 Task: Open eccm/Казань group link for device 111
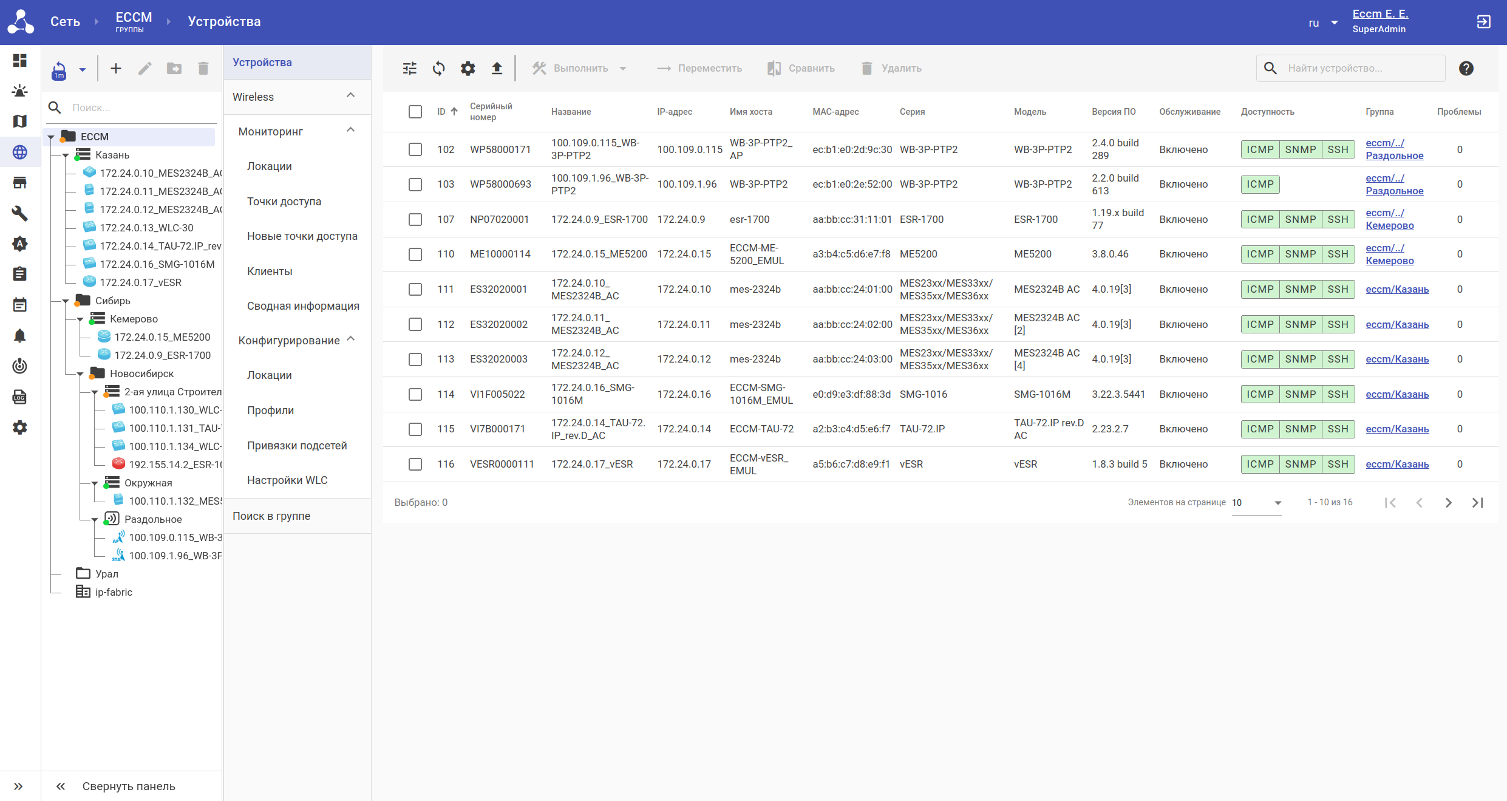pos(1396,290)
